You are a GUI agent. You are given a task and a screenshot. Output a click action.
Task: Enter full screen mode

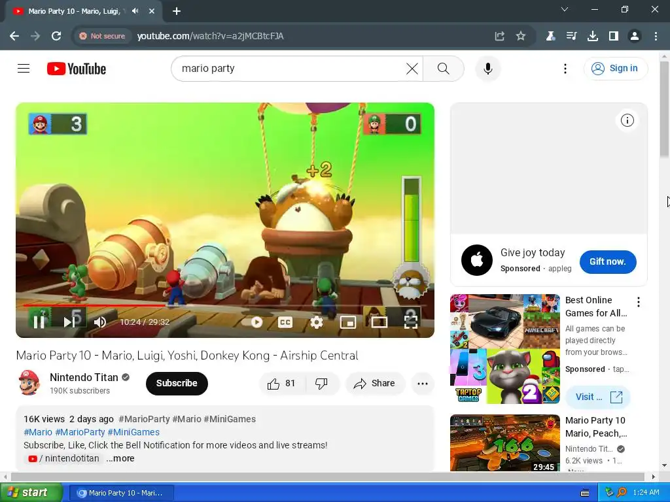[x=411, y=322]
